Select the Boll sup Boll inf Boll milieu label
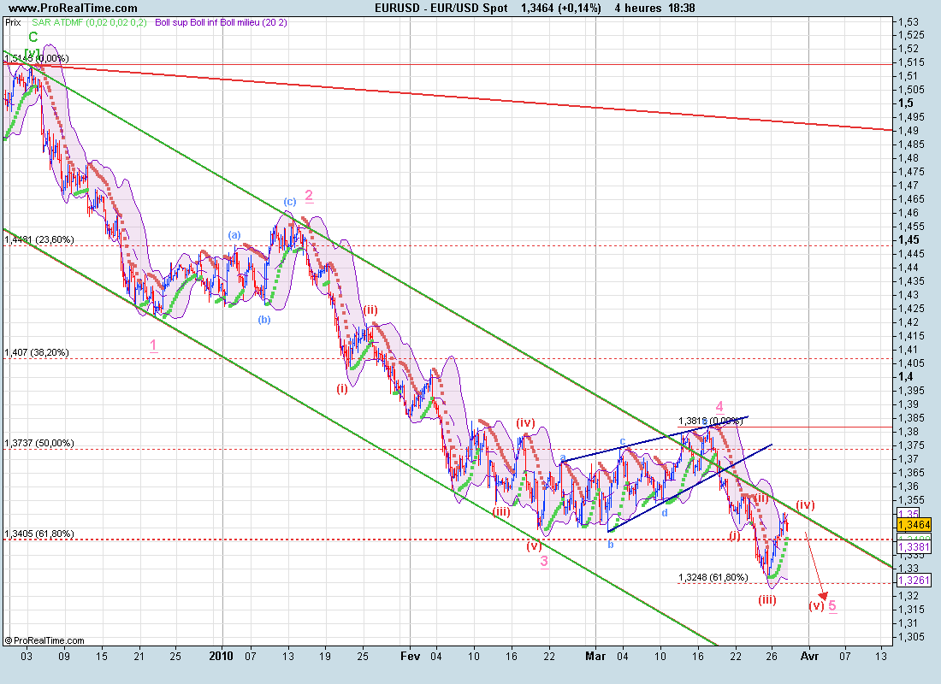 221,23
